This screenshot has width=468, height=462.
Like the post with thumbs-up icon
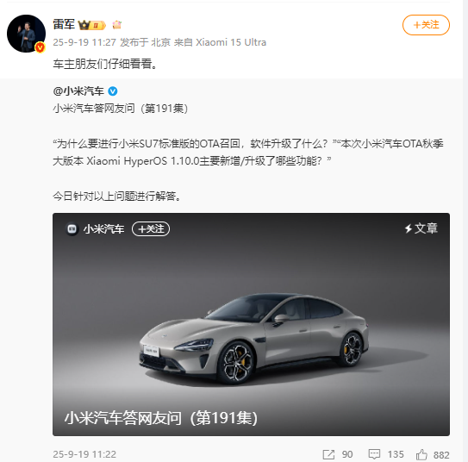[x=421, y=454]
